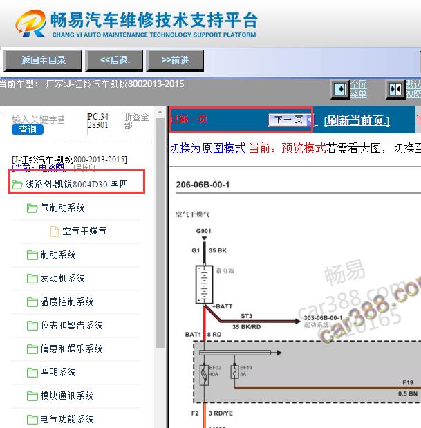This screenshot has width=421, height=428.
Task: Click the J-江铃汽车-凯锐800-2013-2015 heading
Action: pos(70,160)
